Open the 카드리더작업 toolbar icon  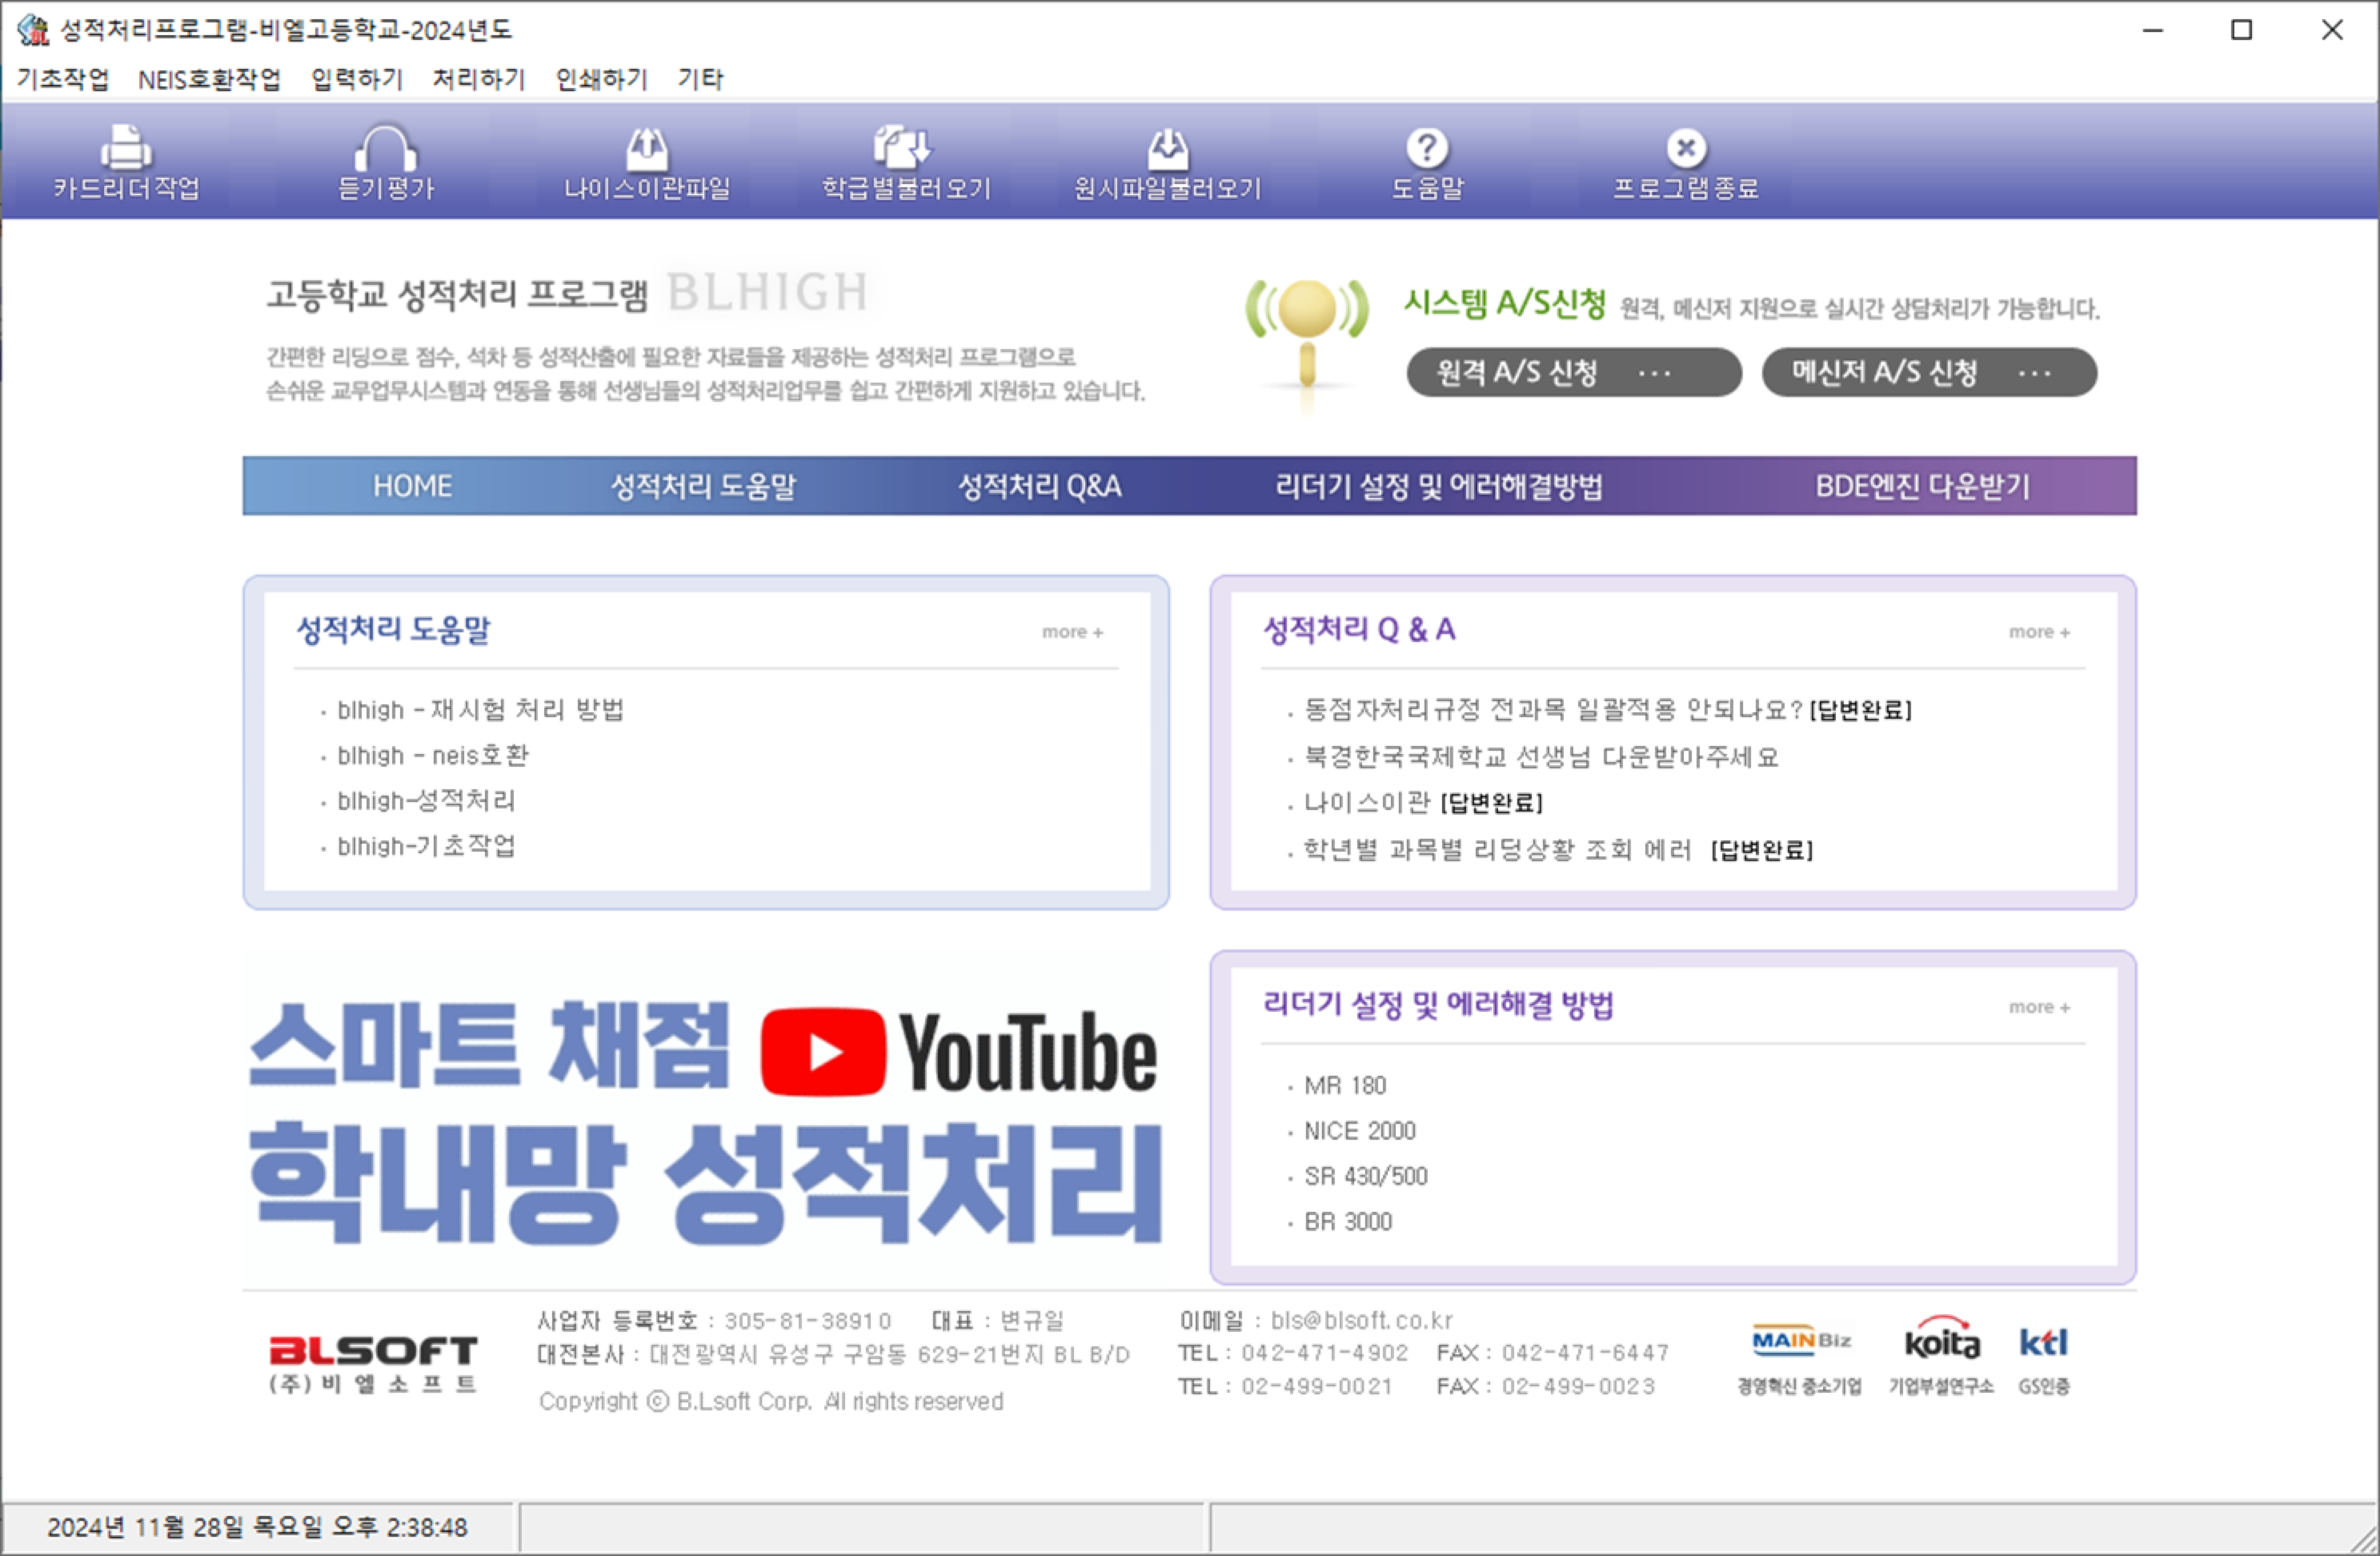click(x=126, y=162)
